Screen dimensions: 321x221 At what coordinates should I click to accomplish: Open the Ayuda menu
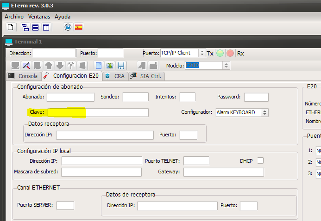[63, 17]
